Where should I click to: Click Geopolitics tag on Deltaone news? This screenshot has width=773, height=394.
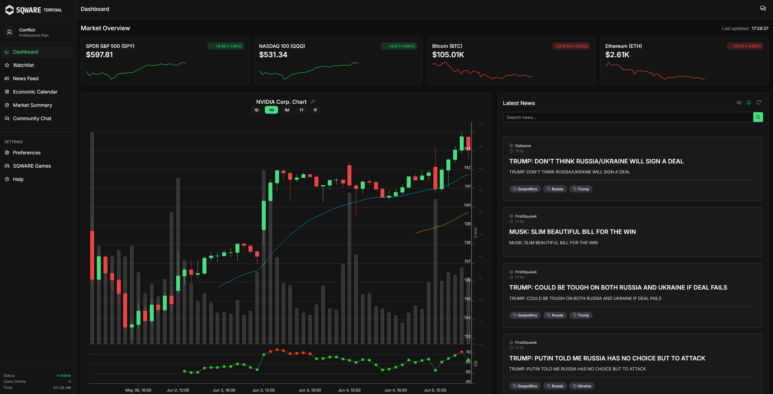click(x=525, y=189)
